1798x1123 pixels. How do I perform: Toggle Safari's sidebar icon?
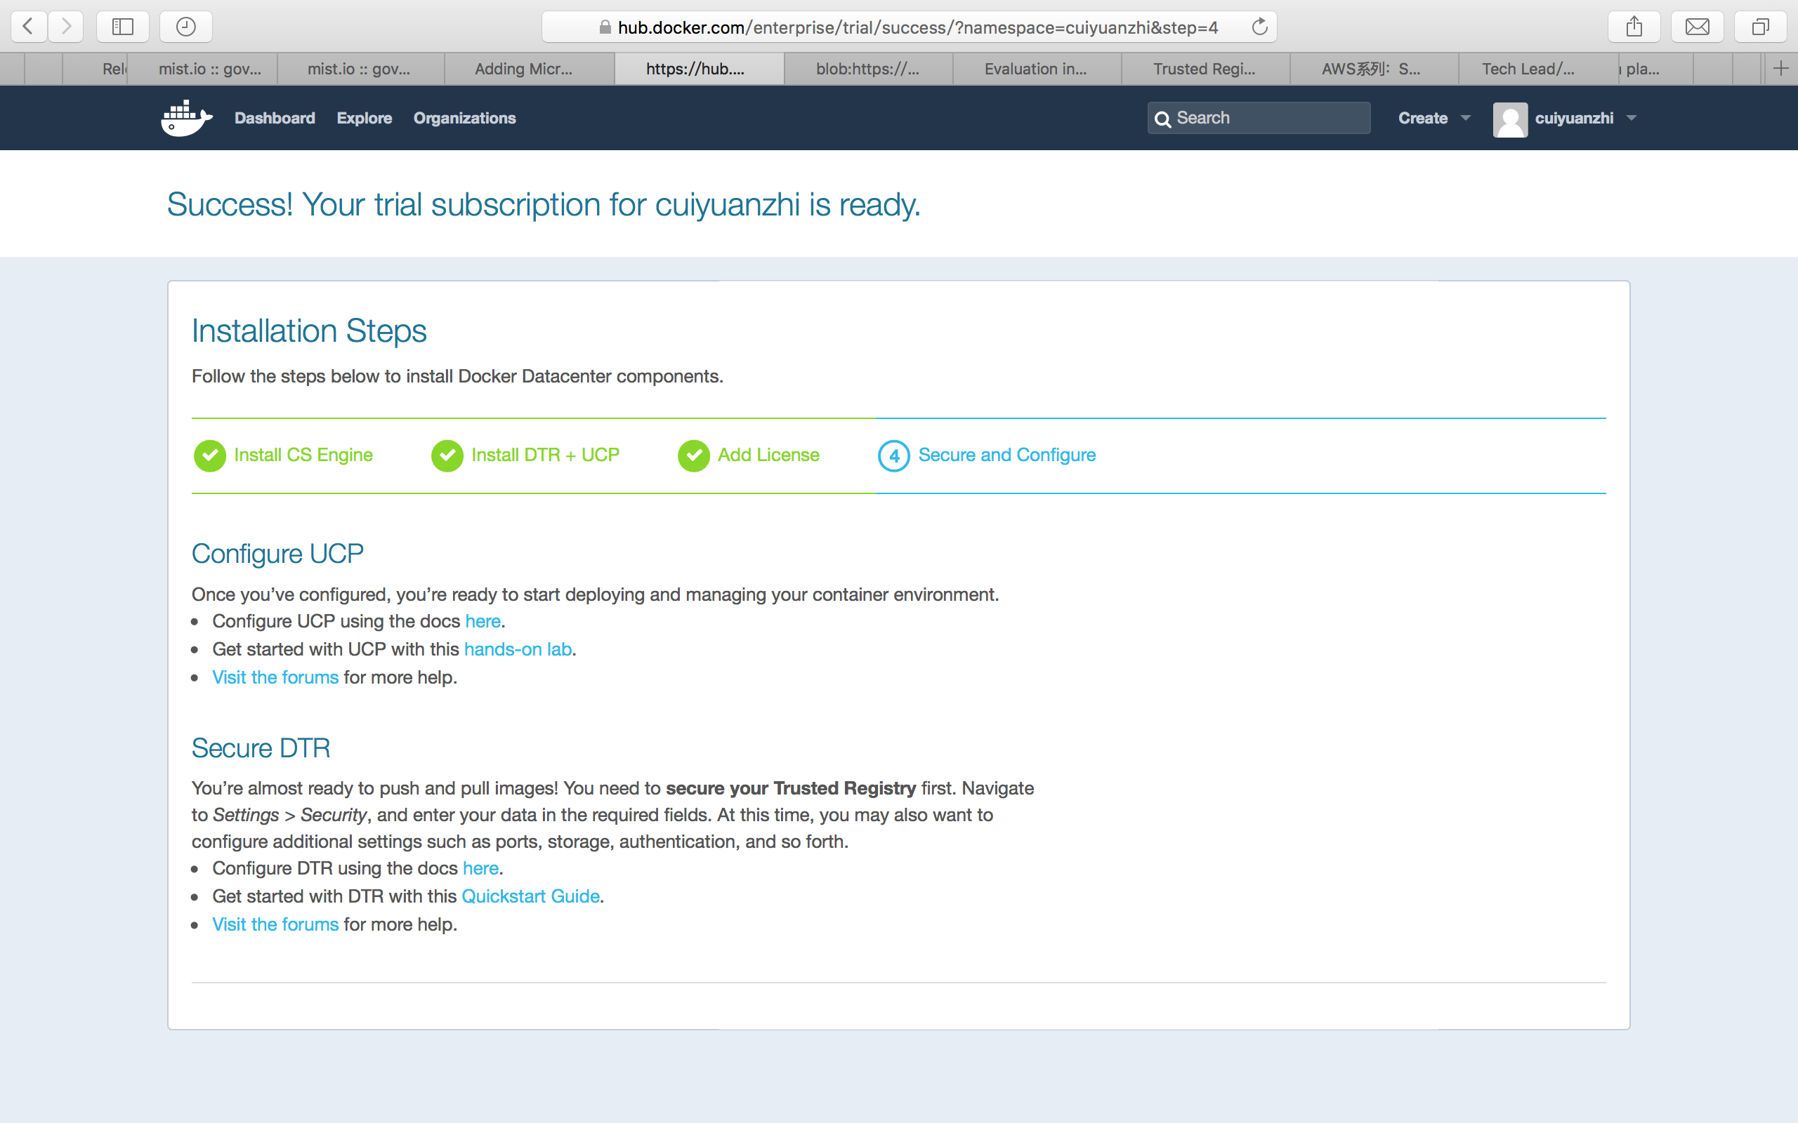(x=123, y=27)
